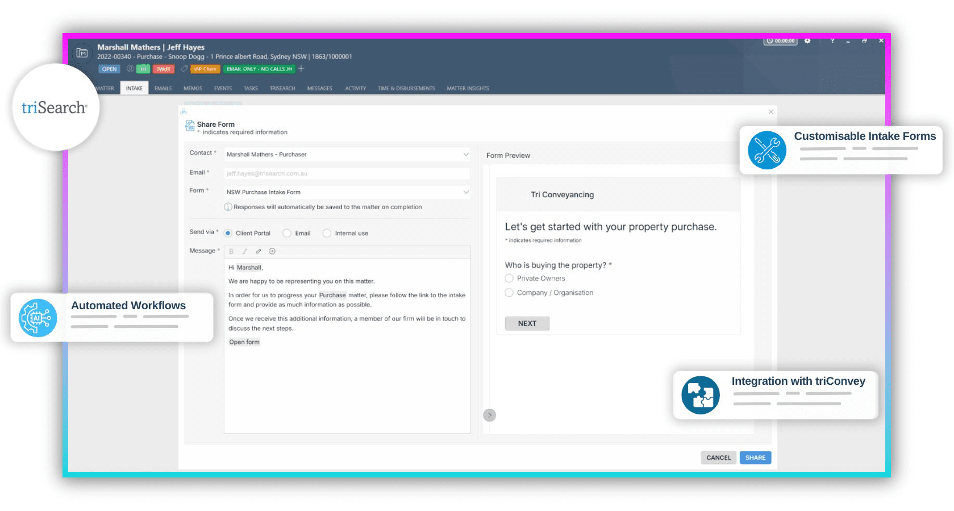Click the Purchase placeholder in the message
The width and height of the screenshot is (954, 511).
(332, 296)
